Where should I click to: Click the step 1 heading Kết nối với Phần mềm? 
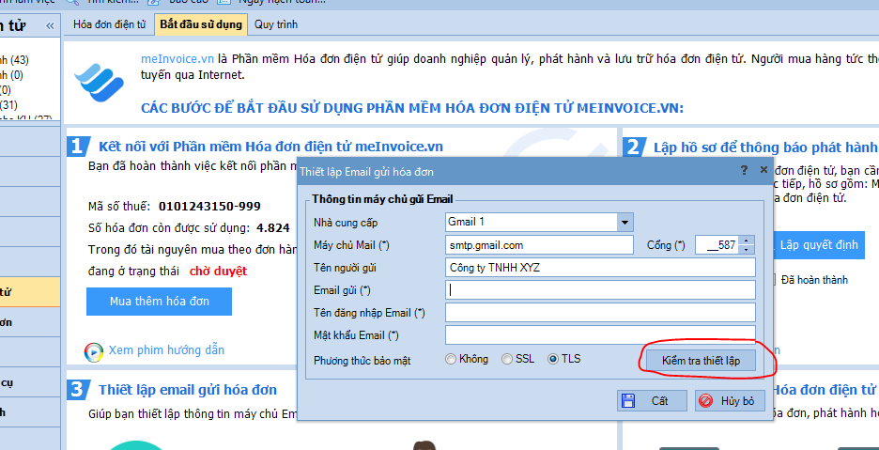point(270,147)
